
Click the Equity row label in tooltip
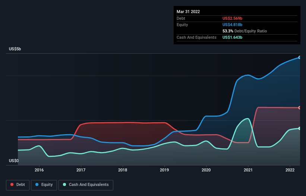point(182,25)
